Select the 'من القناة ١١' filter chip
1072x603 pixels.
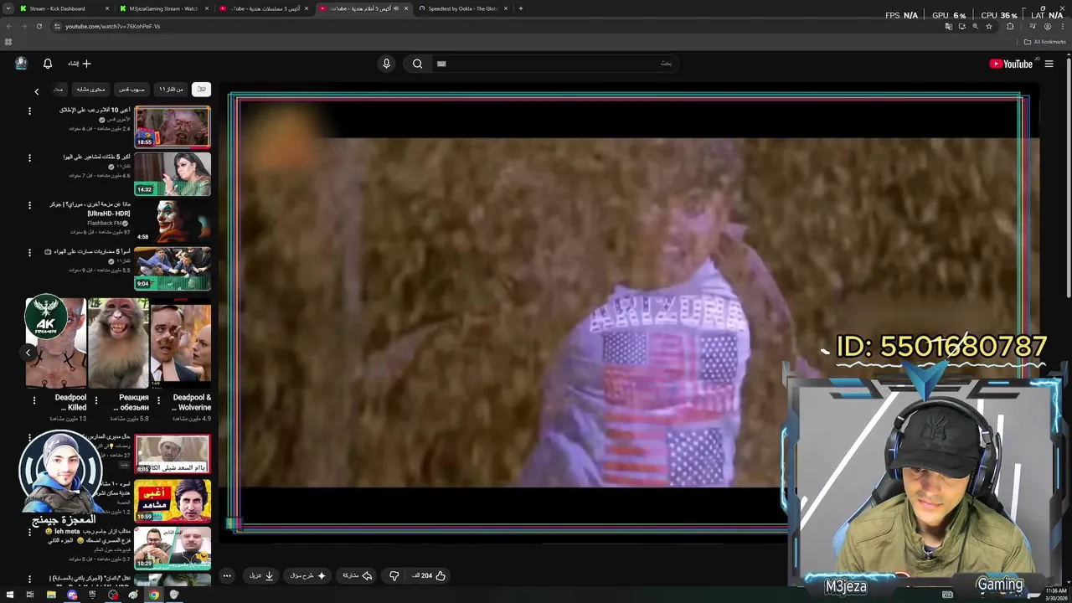(171, 89)
